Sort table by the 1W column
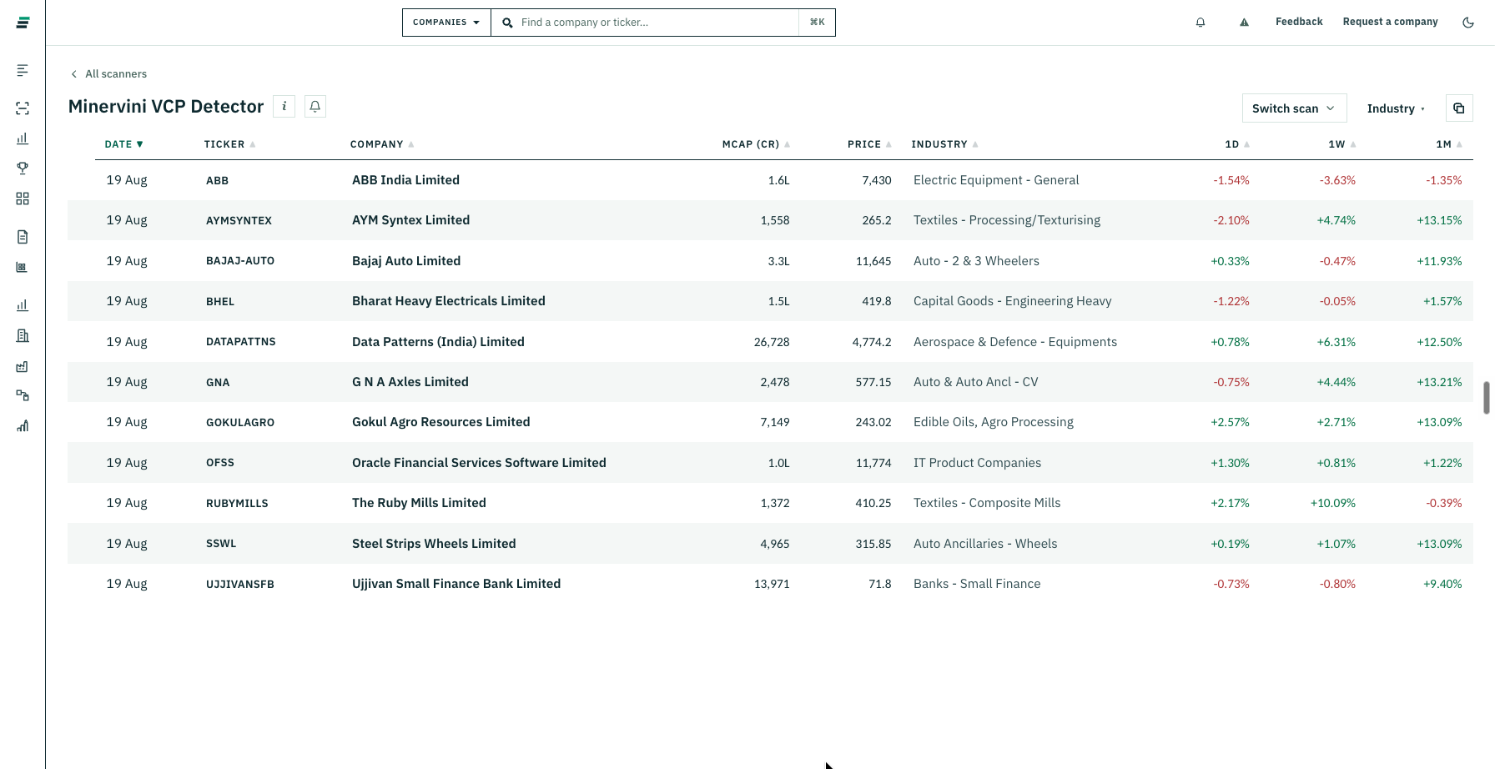Screen dimensions: 1495x769 click(x=1342, y=144)
